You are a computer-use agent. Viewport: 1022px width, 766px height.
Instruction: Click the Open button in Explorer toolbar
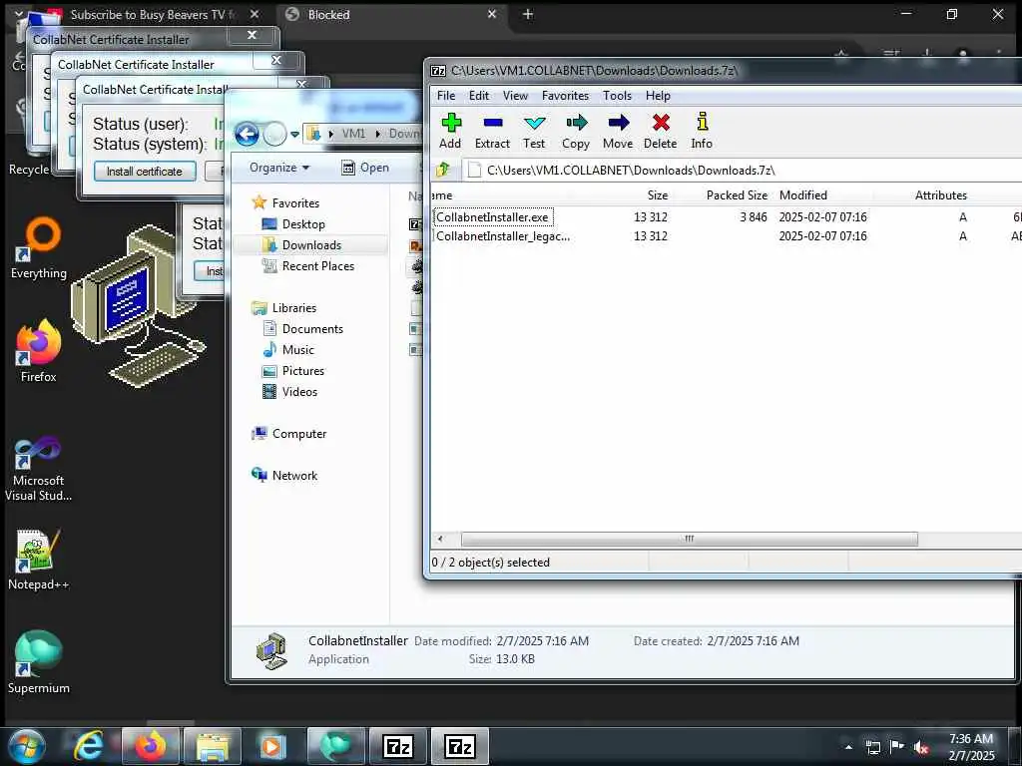click(365, 168)
